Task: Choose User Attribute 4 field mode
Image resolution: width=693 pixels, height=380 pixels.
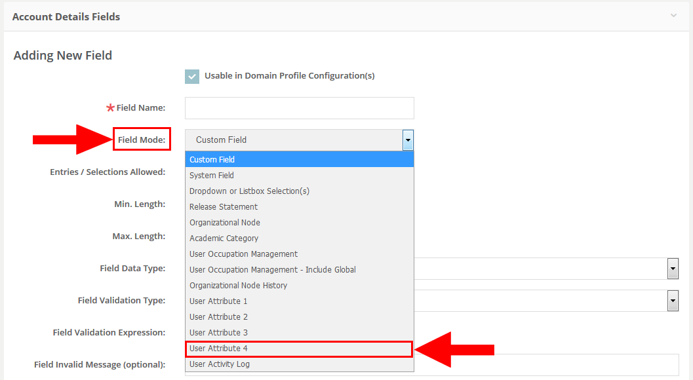Action: click(299, 349)
